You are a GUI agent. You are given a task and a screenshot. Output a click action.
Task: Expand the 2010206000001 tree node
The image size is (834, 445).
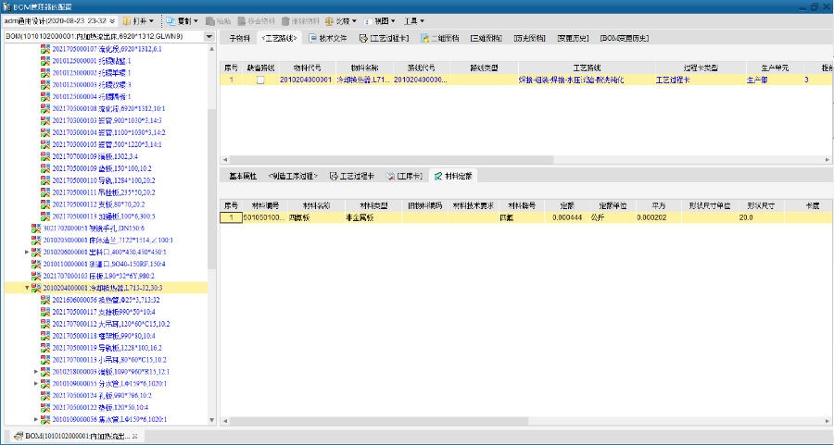point(27,252)
